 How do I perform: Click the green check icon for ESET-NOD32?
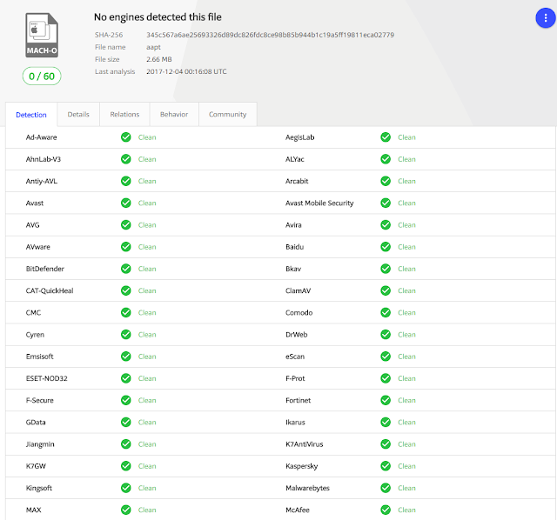(x=125, y=378)
